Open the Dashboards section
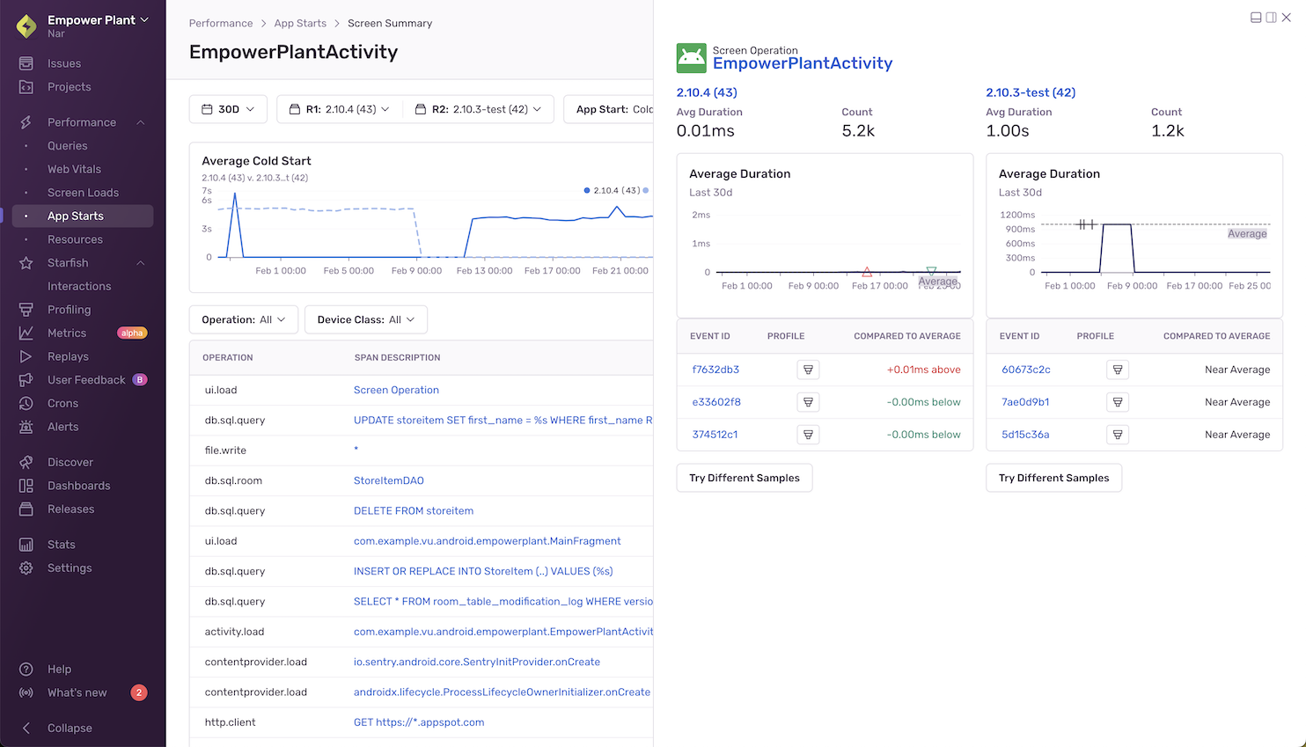This screenshot has height=747, width=1306. click(x=78, y=486)
